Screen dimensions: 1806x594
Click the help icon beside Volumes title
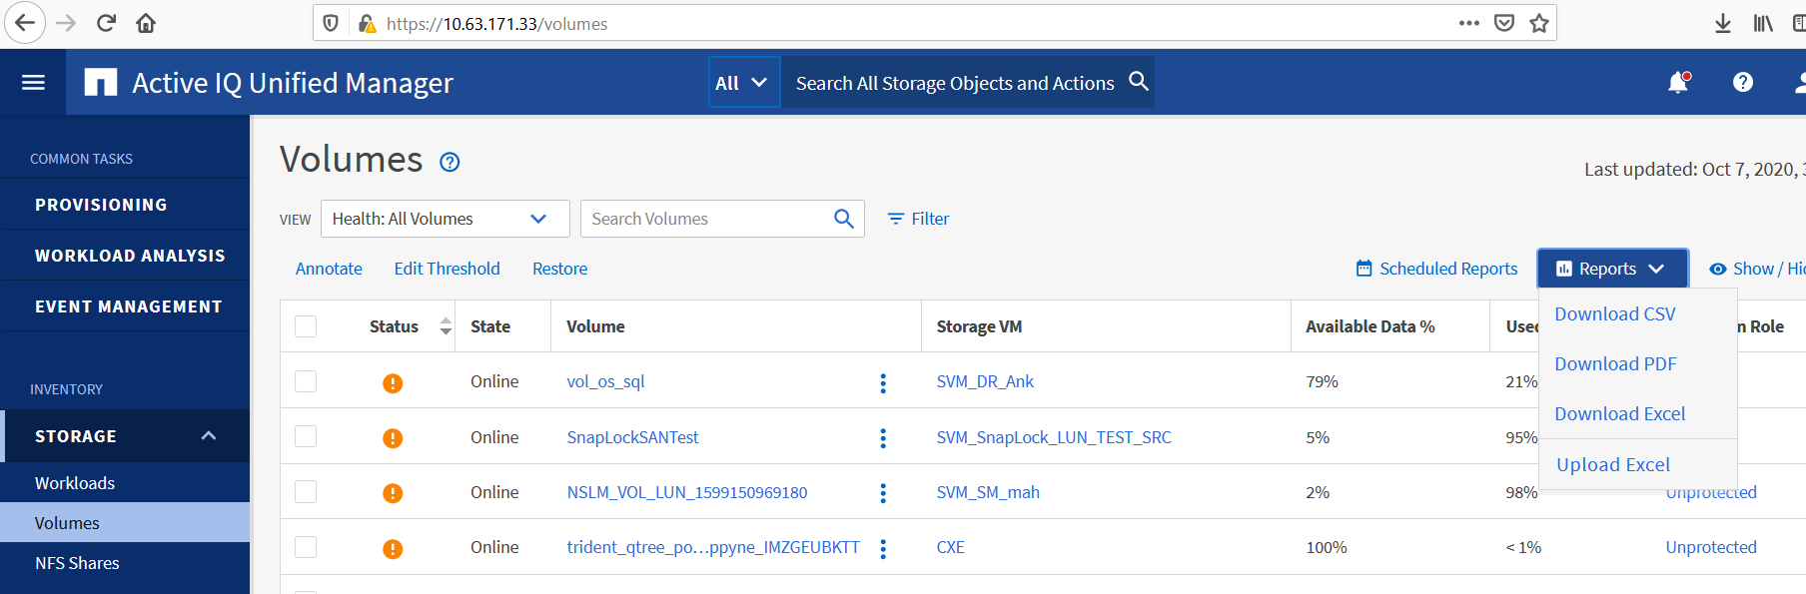click(450, 162)
